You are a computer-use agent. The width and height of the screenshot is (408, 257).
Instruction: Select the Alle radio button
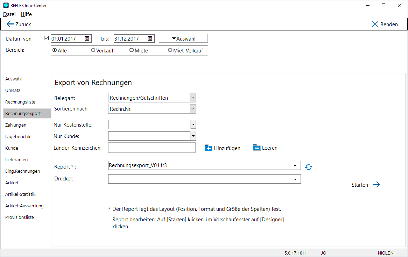pyautogui.click(x=54, y=50)
